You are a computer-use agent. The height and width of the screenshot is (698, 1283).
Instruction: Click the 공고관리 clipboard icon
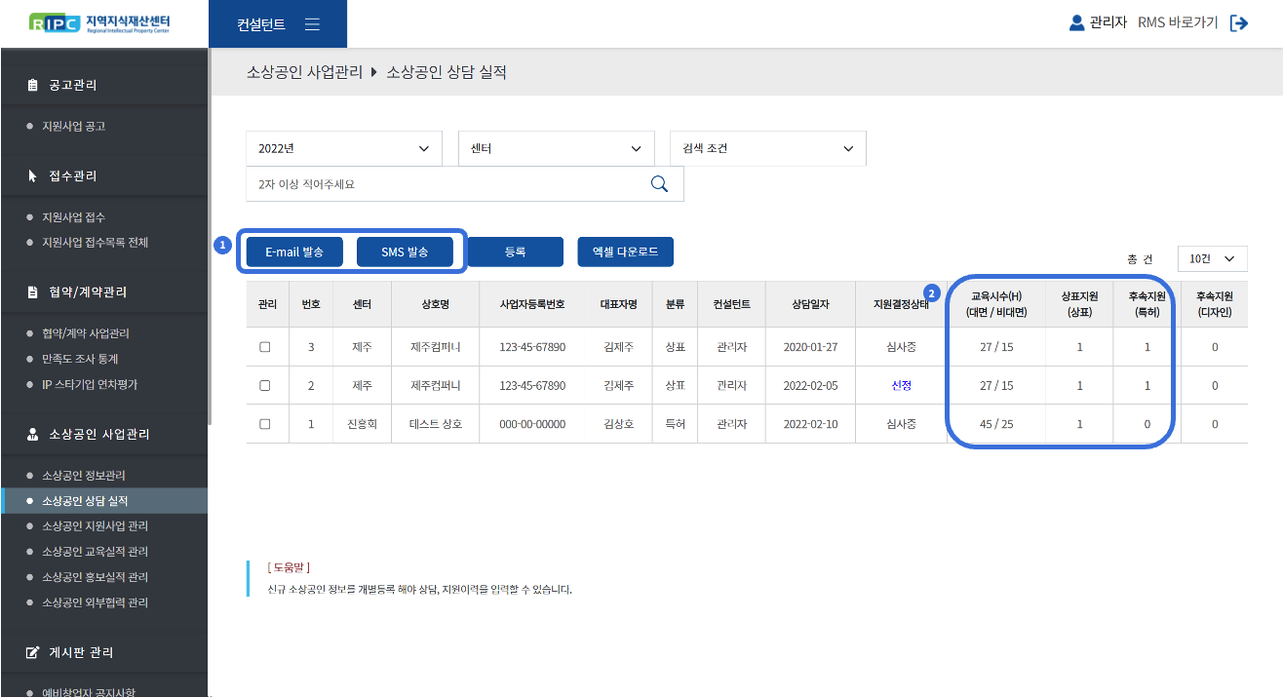pyautogui.click(x=33, y=86)
